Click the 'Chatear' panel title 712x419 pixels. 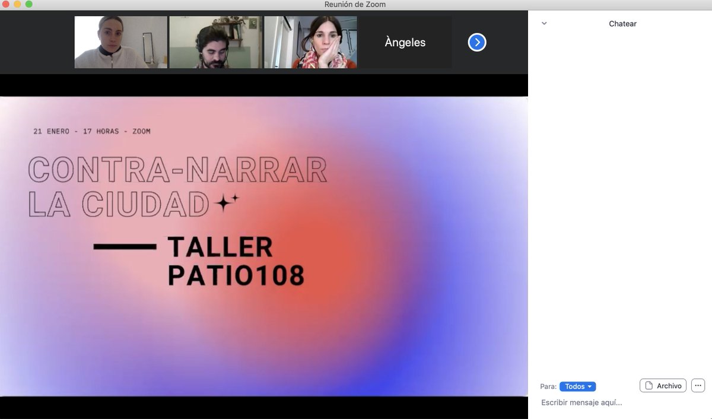[x=622, y=24]
